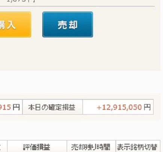Click the blue 売却 sell button
The image size is (163, 152).
(x=67, y=25)
